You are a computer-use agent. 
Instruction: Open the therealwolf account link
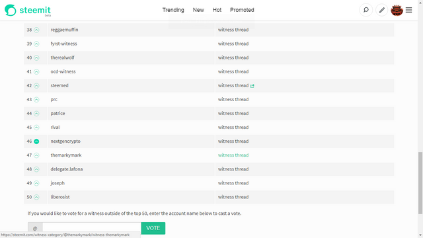point(62,58)
